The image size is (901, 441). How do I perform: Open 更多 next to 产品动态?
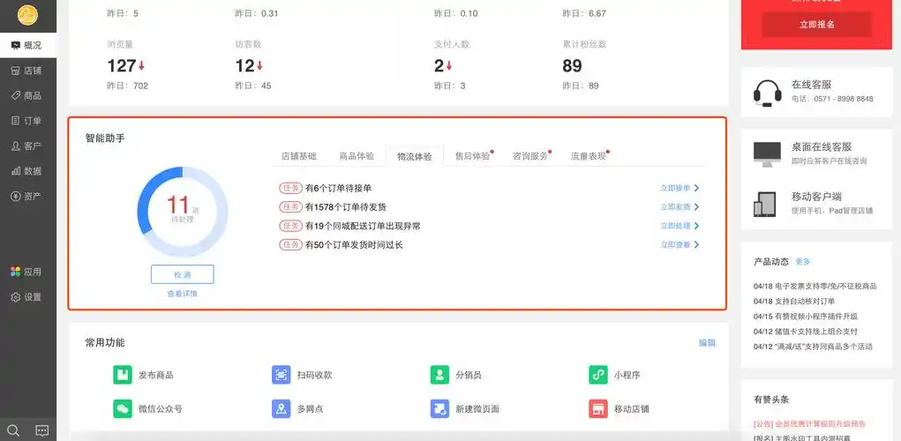803,262
